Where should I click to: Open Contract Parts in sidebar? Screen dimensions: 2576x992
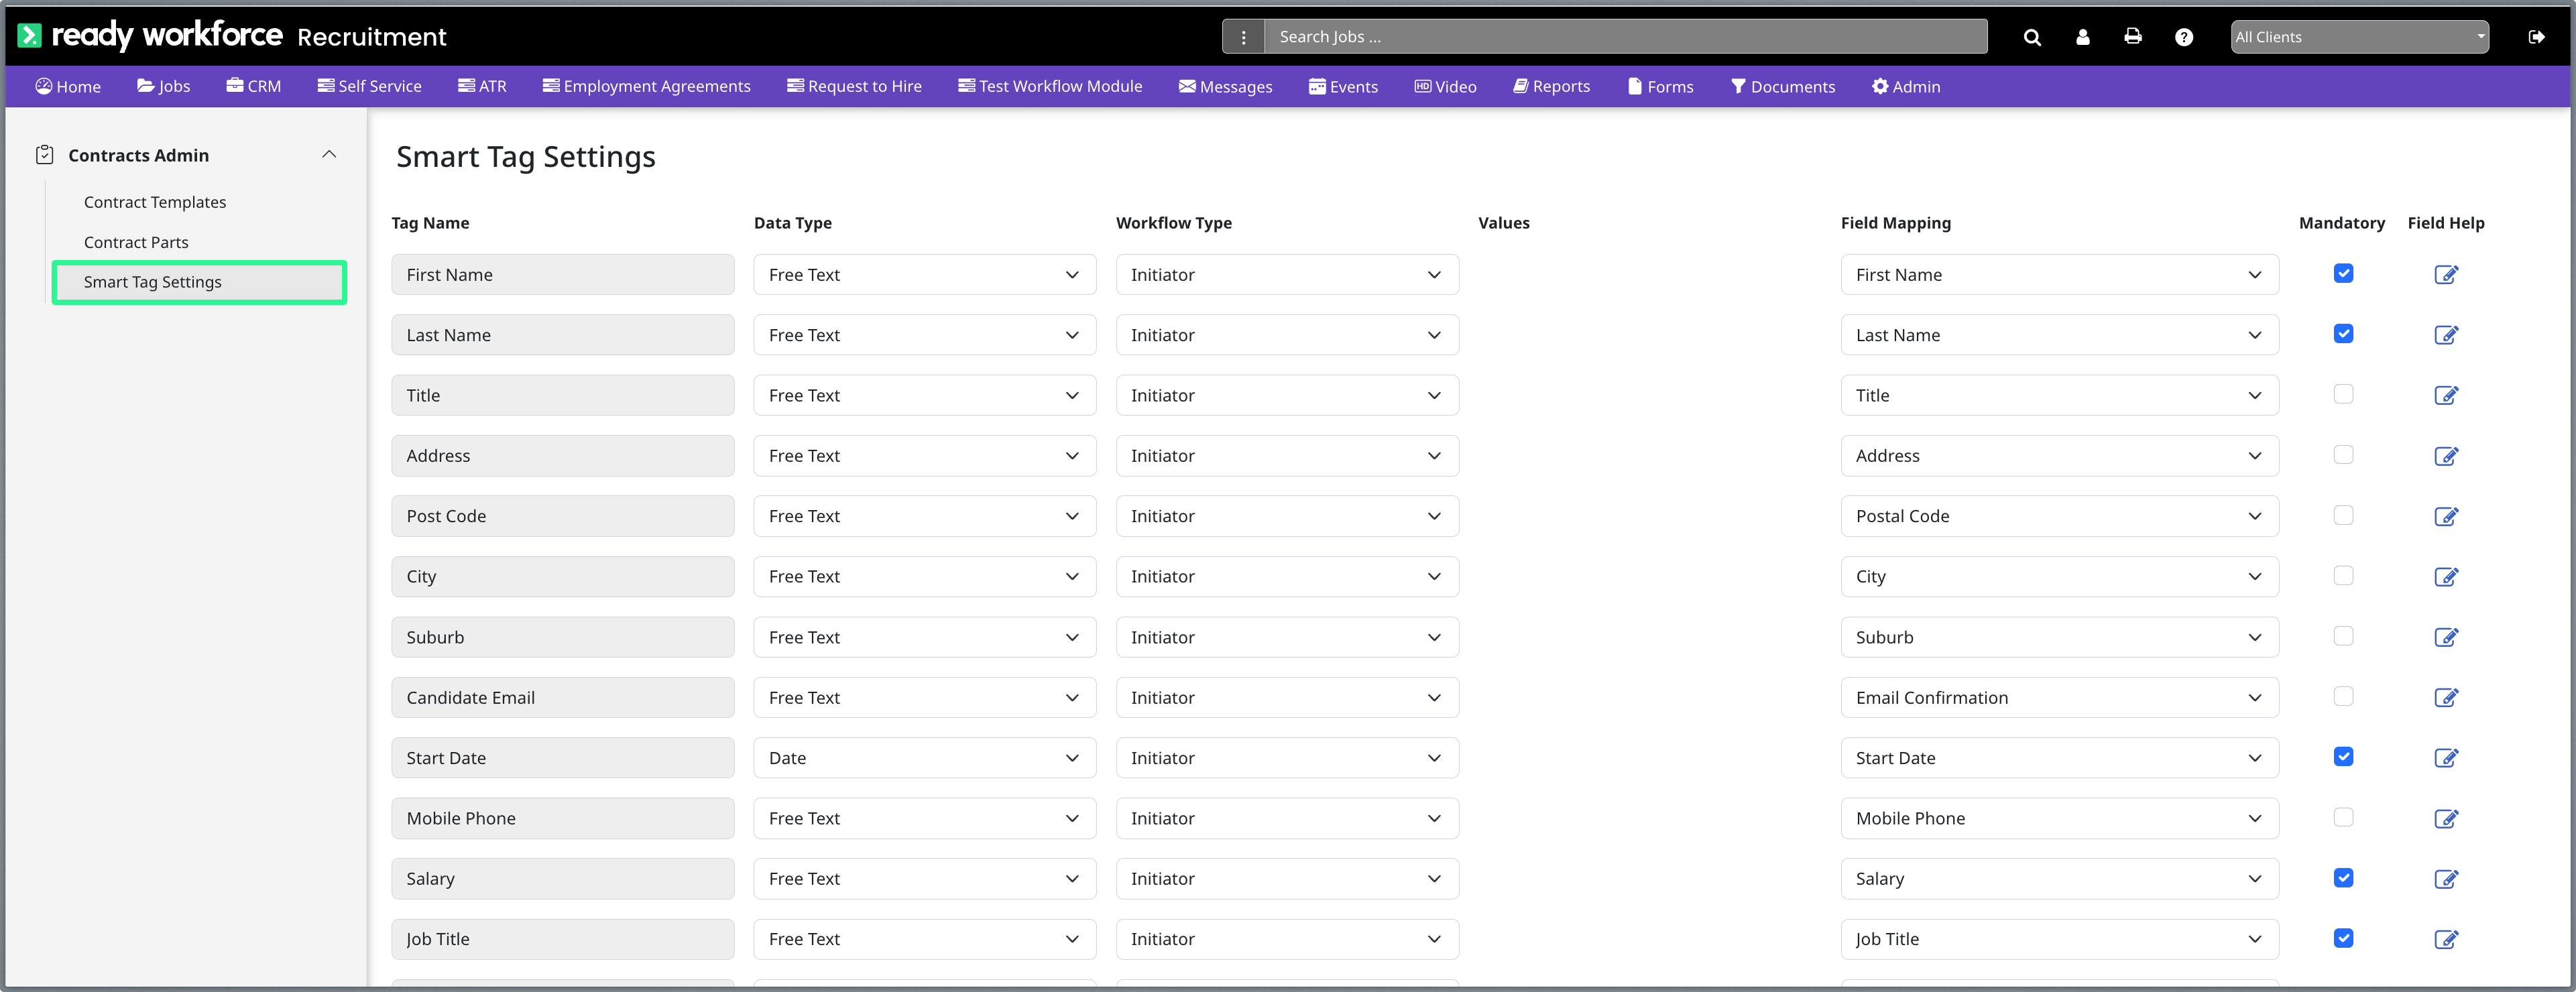[136, 242]
